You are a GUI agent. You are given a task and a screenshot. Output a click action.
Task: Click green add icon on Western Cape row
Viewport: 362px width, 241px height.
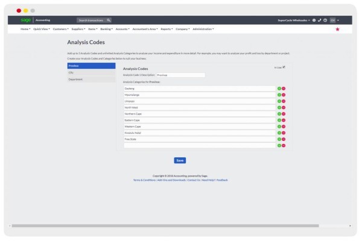click(279, 127)
